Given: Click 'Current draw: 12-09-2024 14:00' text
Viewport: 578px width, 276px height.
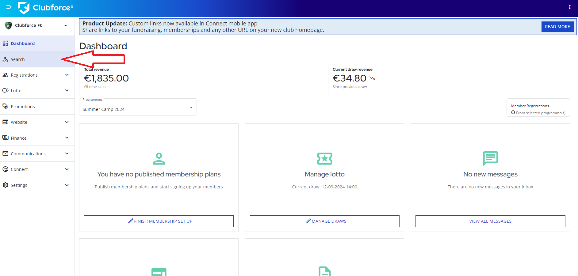Looking at the screenshot, I should (x=325, y=187).
